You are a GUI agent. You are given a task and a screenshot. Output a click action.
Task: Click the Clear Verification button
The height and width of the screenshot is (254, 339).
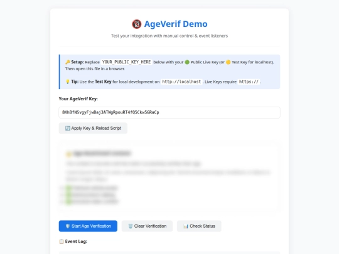pyautogui.click(x=147, y=226)
